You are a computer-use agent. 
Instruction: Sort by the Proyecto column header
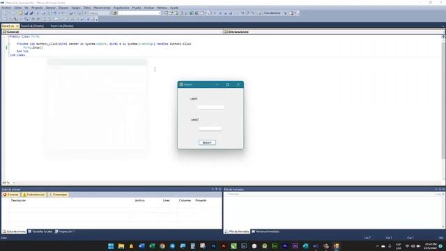point(201,200)
